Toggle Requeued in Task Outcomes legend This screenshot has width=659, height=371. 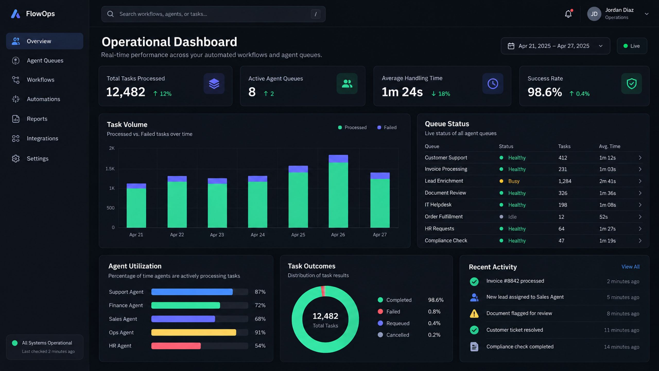click(394, 323)
